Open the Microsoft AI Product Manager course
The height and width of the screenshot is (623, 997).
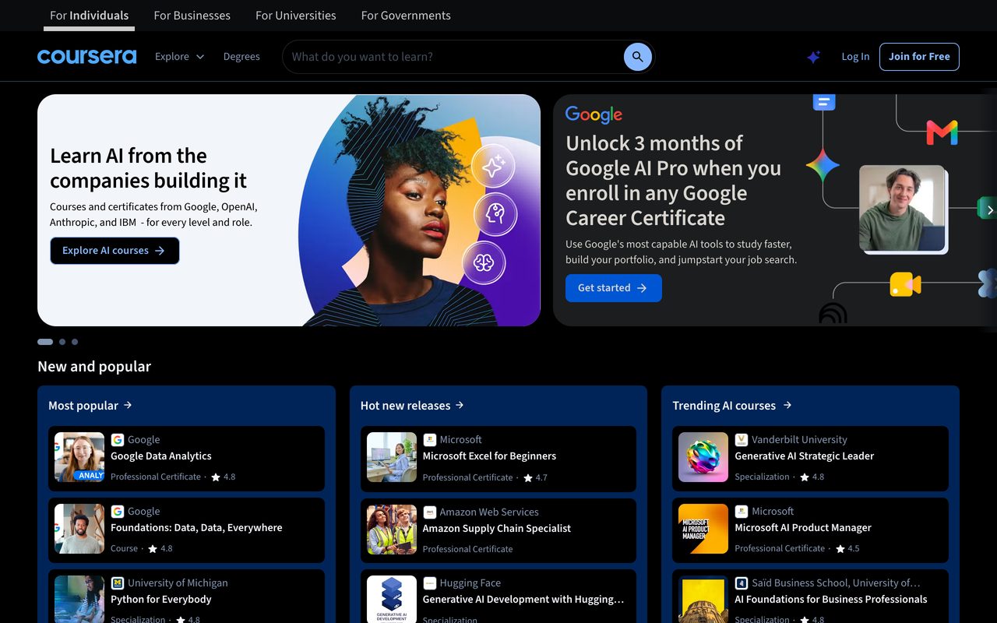(810, 530)
